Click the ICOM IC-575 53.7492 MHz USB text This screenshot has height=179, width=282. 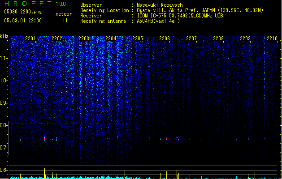coord(180,16)
